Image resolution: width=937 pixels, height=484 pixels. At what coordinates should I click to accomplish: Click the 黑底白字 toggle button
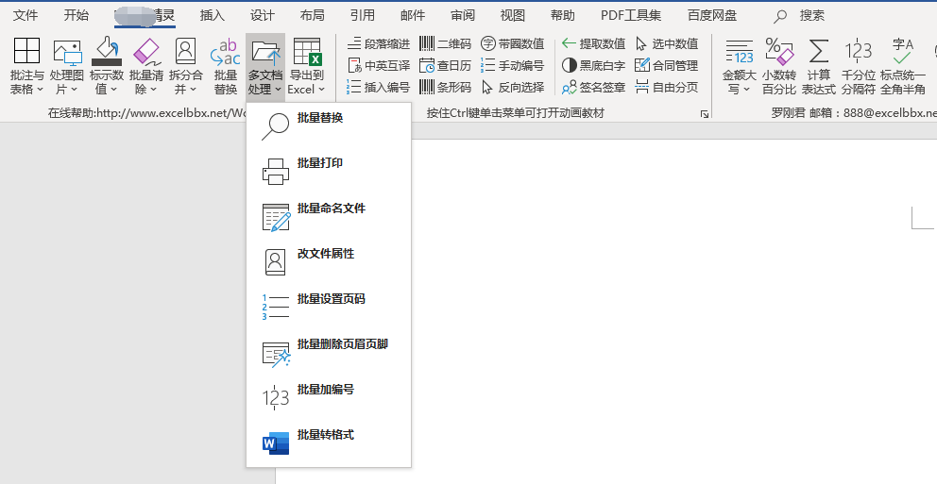(593, 65)
